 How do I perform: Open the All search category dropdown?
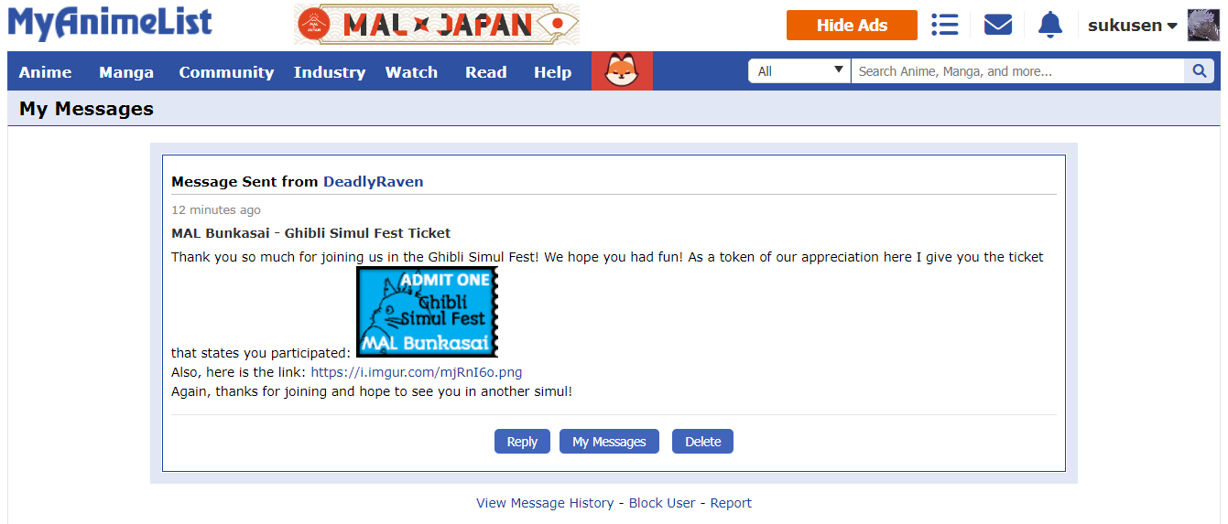pos(799,71)
